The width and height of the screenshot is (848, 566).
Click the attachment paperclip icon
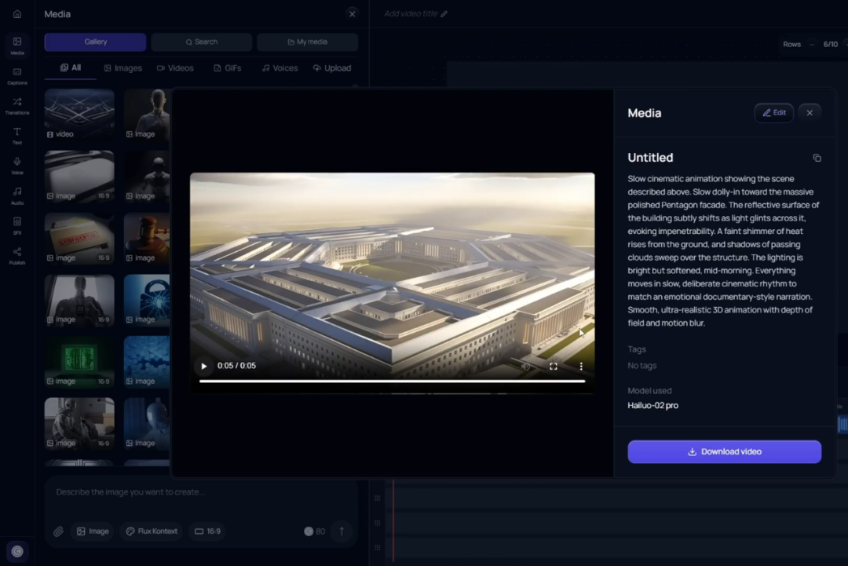(58, 531)
